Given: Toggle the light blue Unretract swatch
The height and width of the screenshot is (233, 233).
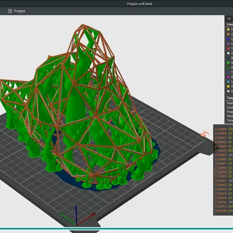Looking at the screenshot, I should point(228,82).
